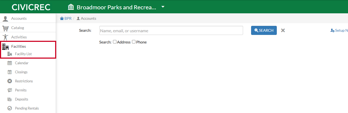Image resolution: width=348 pixels, height=113 pixels.
Task: Open Calendar icon under Facilities
Action: [x=10, y=63]
